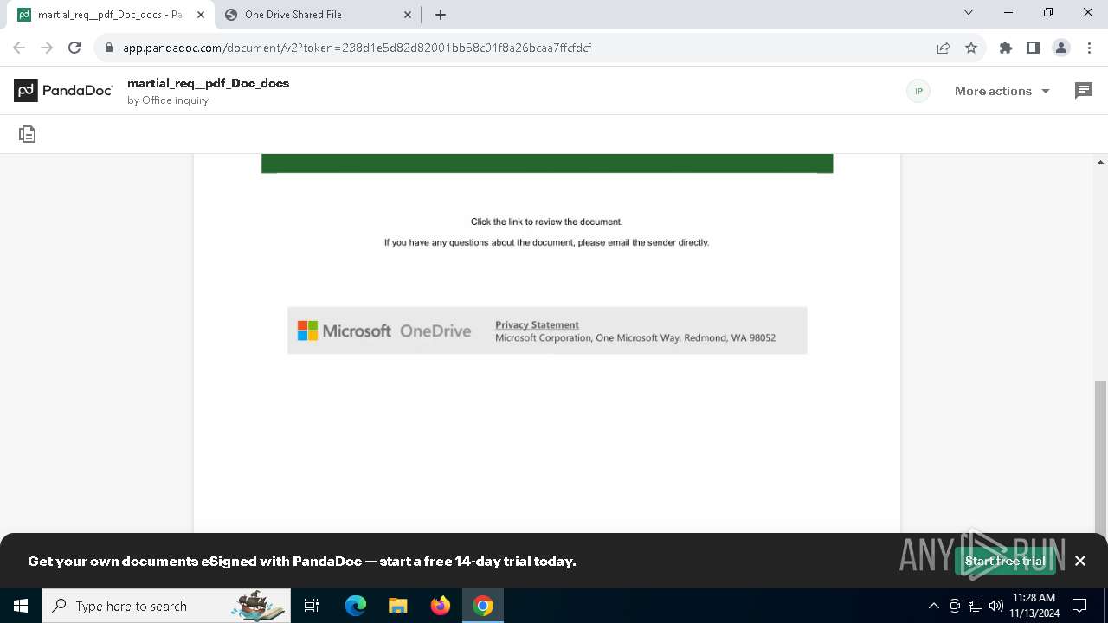Launch Microsoft Edge from the taskbar
This screenshot has width=1108, height=623.
[356, 606]
